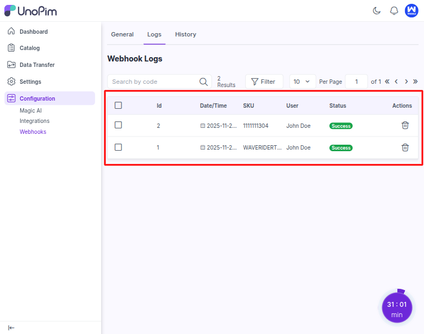Click the page number input field
This screenshot has width=424, height=334.
[x=357, y=82]
